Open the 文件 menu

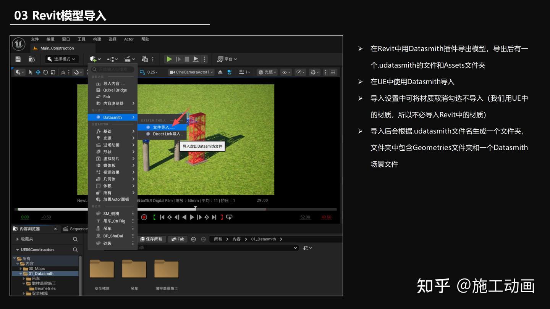(35, 39)
